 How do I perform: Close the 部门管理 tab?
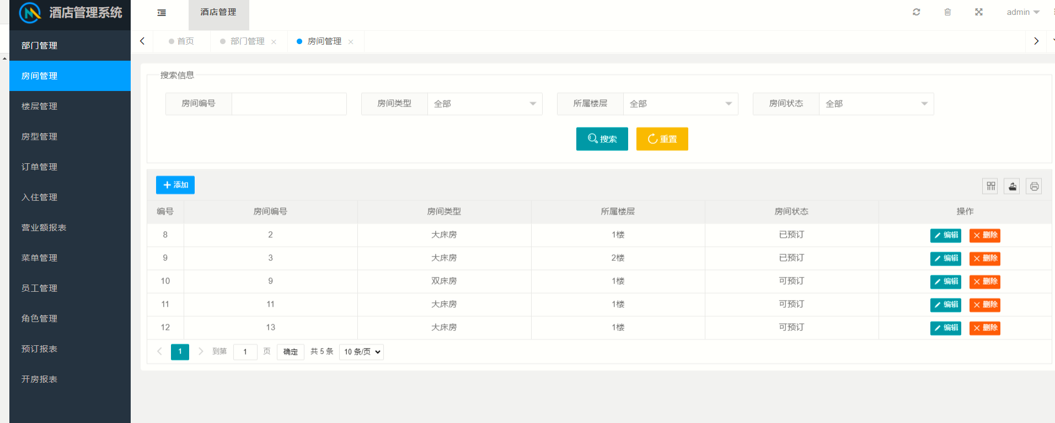pyautogui.click(x=274, y=42)
